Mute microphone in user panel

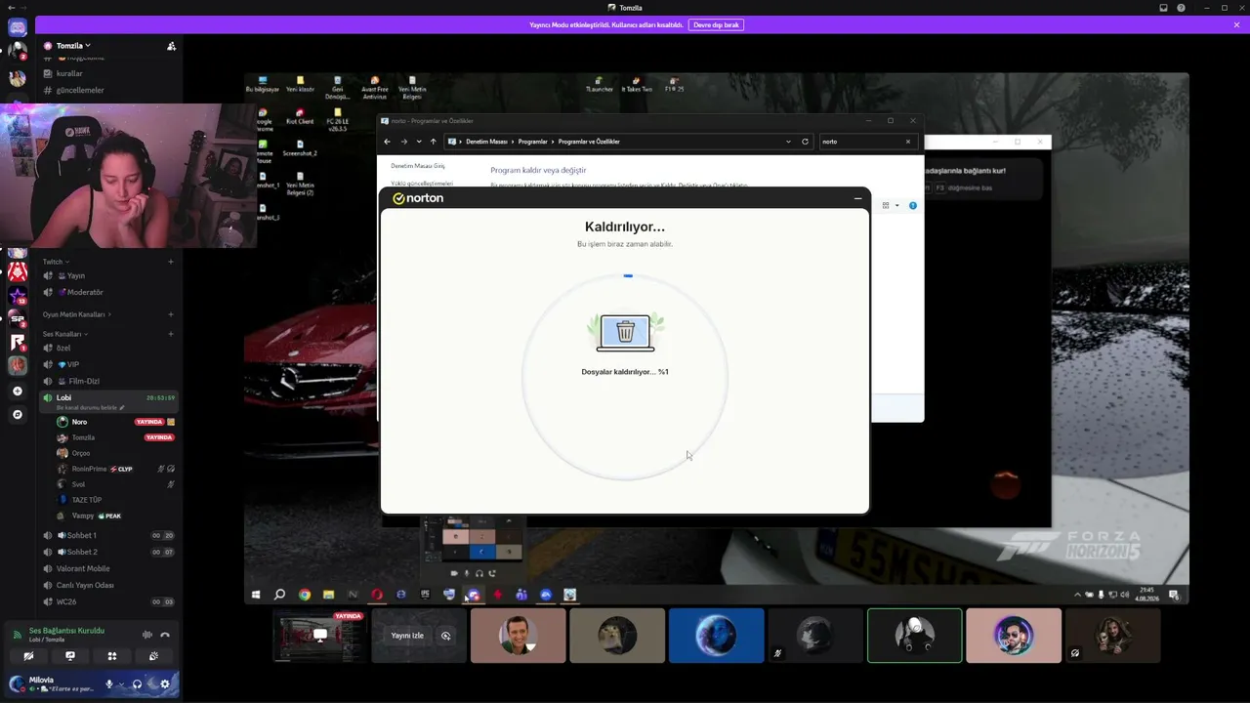point(109,683)
